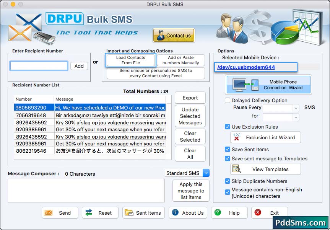This screenshot has height=230, width=330.
Task: Click the 0 Characters counter label
Action: [x=80, y=174]
